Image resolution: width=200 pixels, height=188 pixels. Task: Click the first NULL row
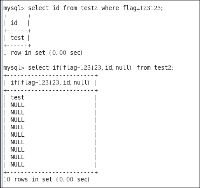tap(49, 105)
